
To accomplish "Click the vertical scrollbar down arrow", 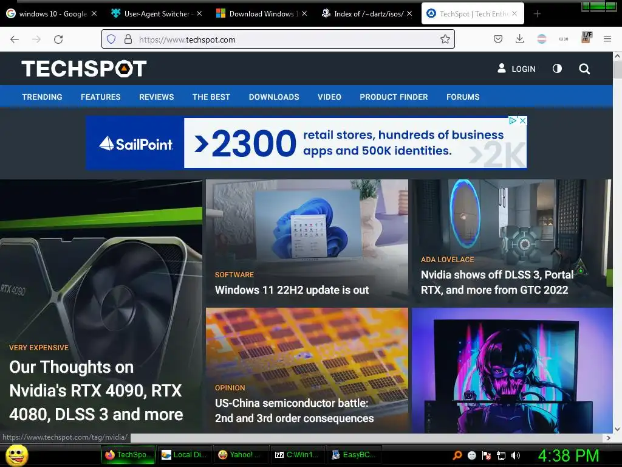I will [x=617, y=429].
